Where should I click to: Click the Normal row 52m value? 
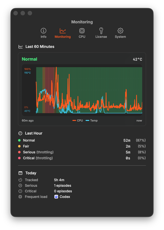point(127,140)
